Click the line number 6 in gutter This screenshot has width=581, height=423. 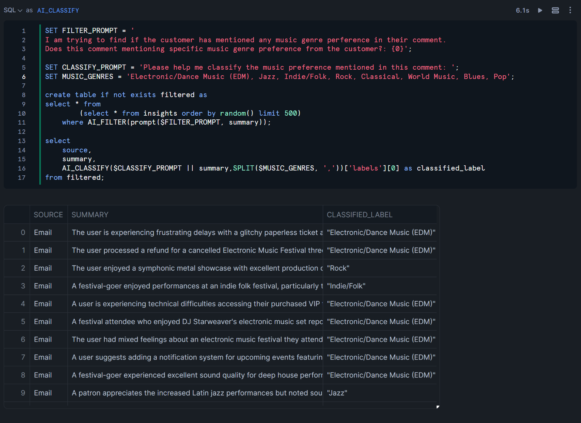[x=24, y=77]
